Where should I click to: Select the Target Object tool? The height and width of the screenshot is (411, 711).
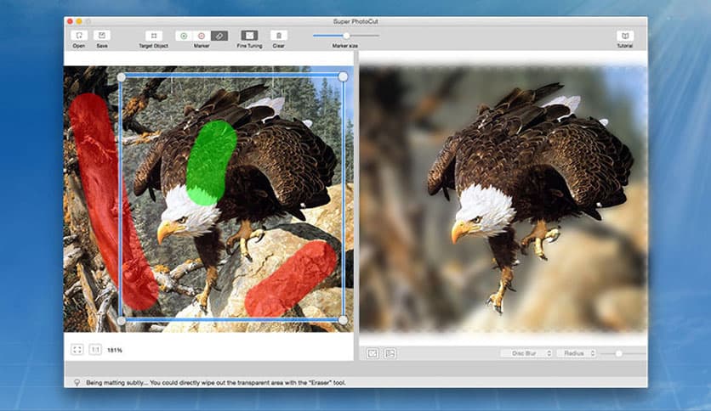(154, 36)
